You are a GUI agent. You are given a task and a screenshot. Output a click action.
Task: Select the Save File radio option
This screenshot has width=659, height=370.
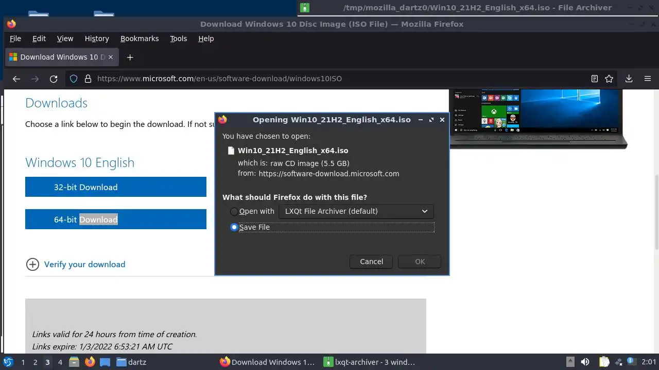(234, 227)
